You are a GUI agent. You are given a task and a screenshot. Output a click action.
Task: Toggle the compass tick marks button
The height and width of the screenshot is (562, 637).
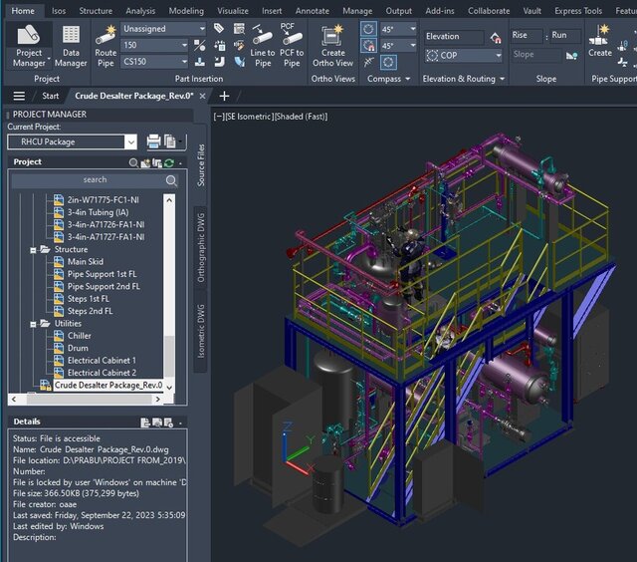[x=369, y=62]
